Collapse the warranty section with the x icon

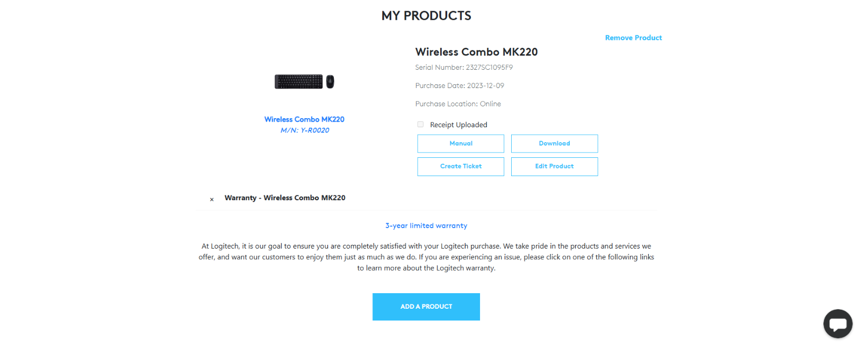[212, 199]
